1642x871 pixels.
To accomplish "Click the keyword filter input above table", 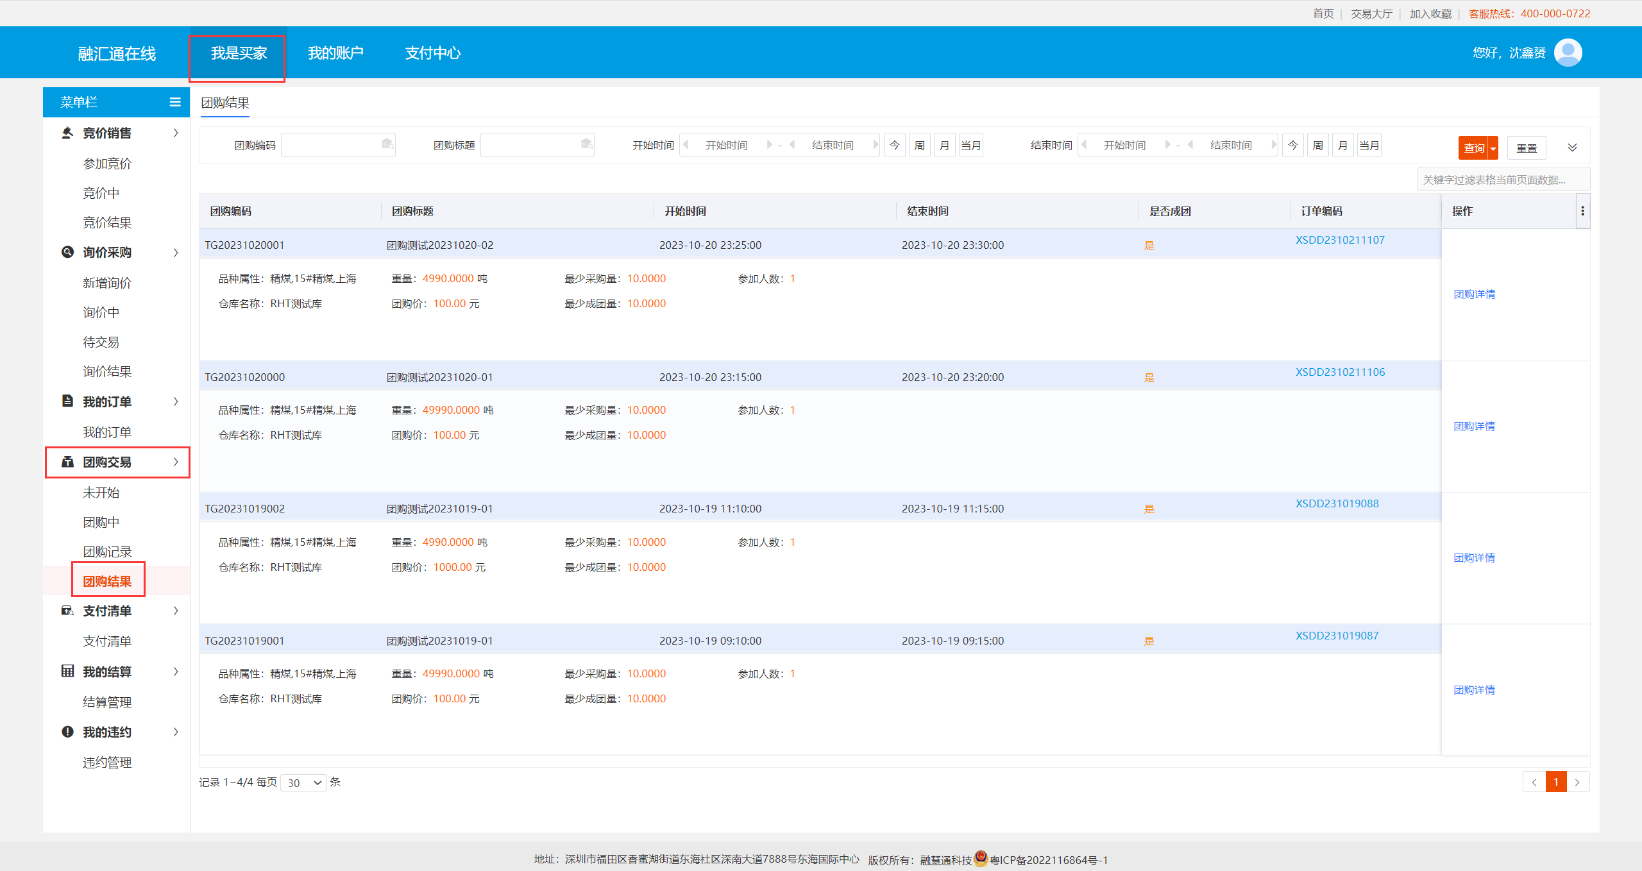I will coord(1503,180).
